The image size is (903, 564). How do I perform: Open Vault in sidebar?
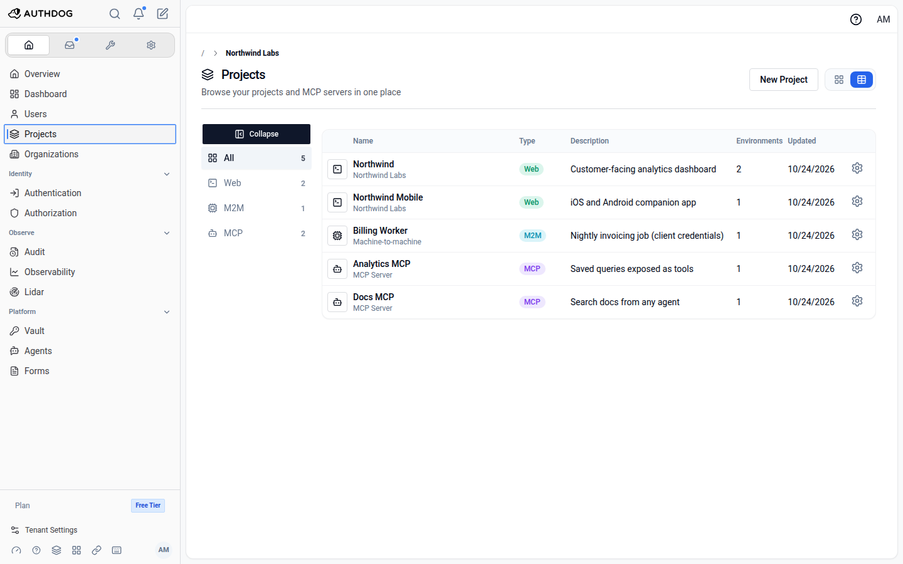90,331
